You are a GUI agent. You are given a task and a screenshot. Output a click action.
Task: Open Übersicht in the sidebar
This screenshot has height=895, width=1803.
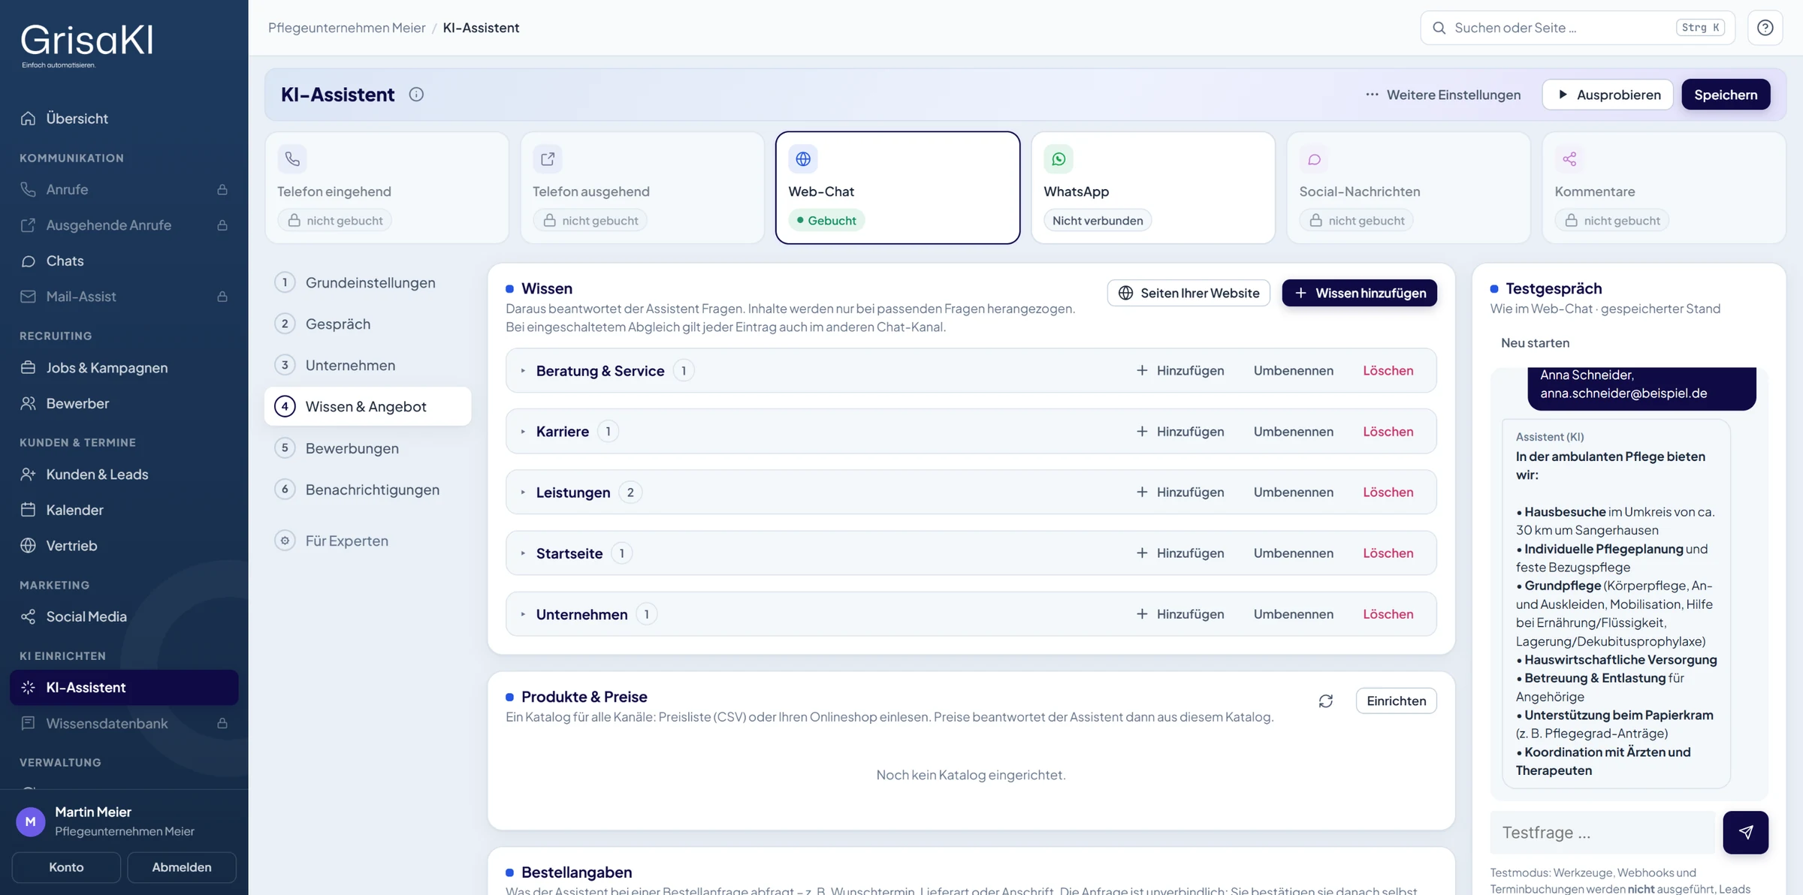pos(124,119)
